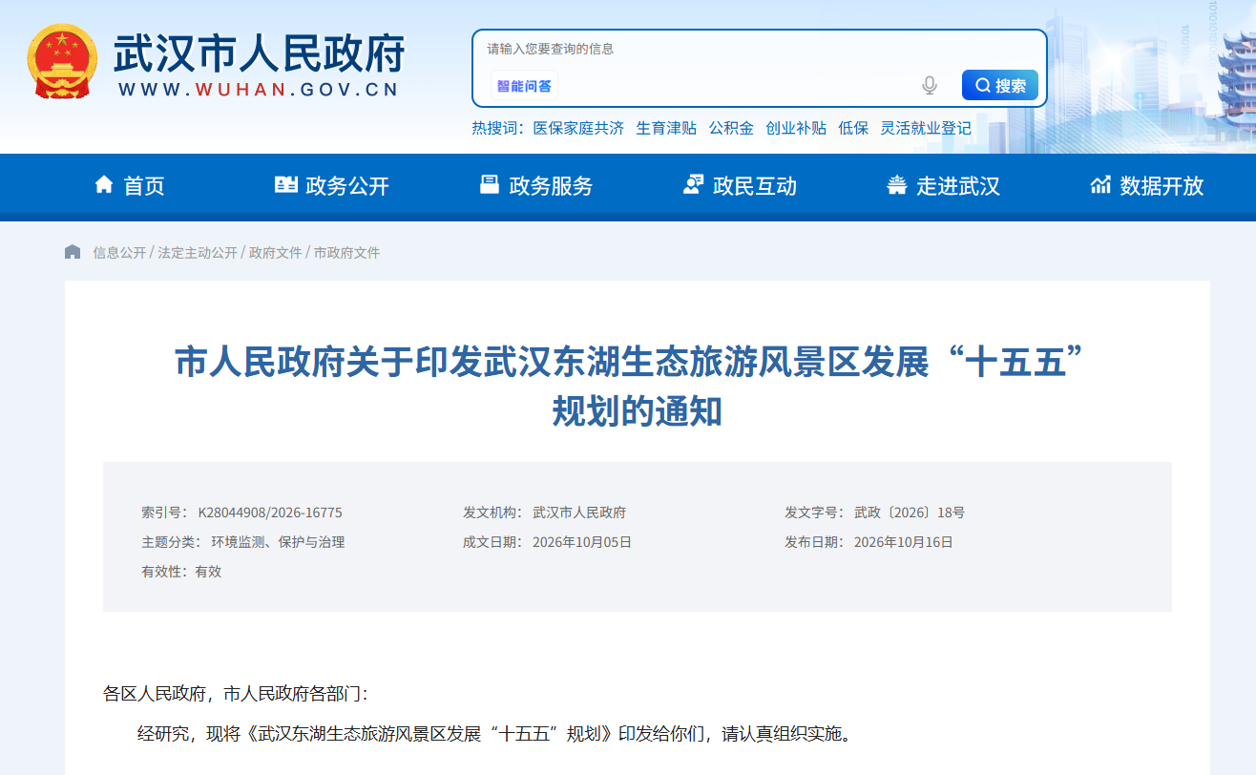The width and height of the screenshot is (1256, 775).
Task: Click the index number K28044908/2026-16775
Action: 270,513
